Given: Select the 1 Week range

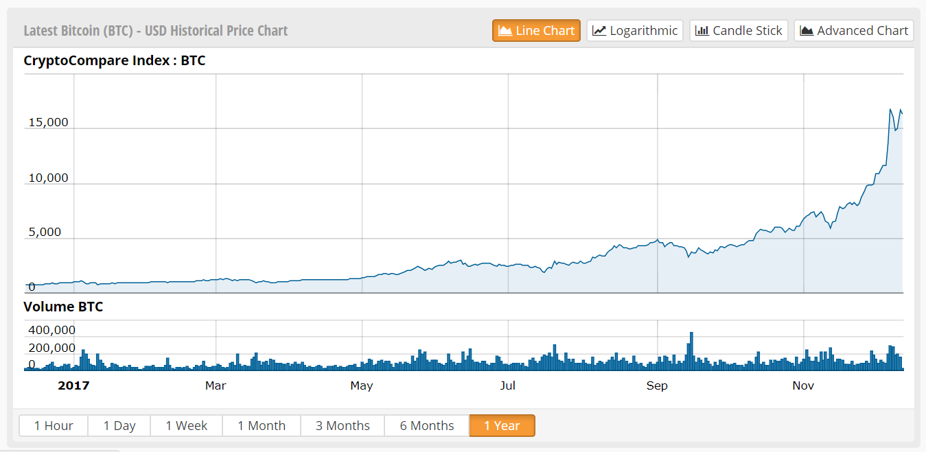Looking at the screenshot, I should 186,425.
